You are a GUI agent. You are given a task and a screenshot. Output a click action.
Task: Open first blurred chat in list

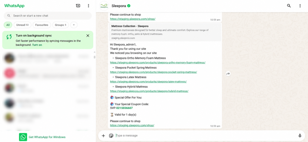tap(48, 58)
